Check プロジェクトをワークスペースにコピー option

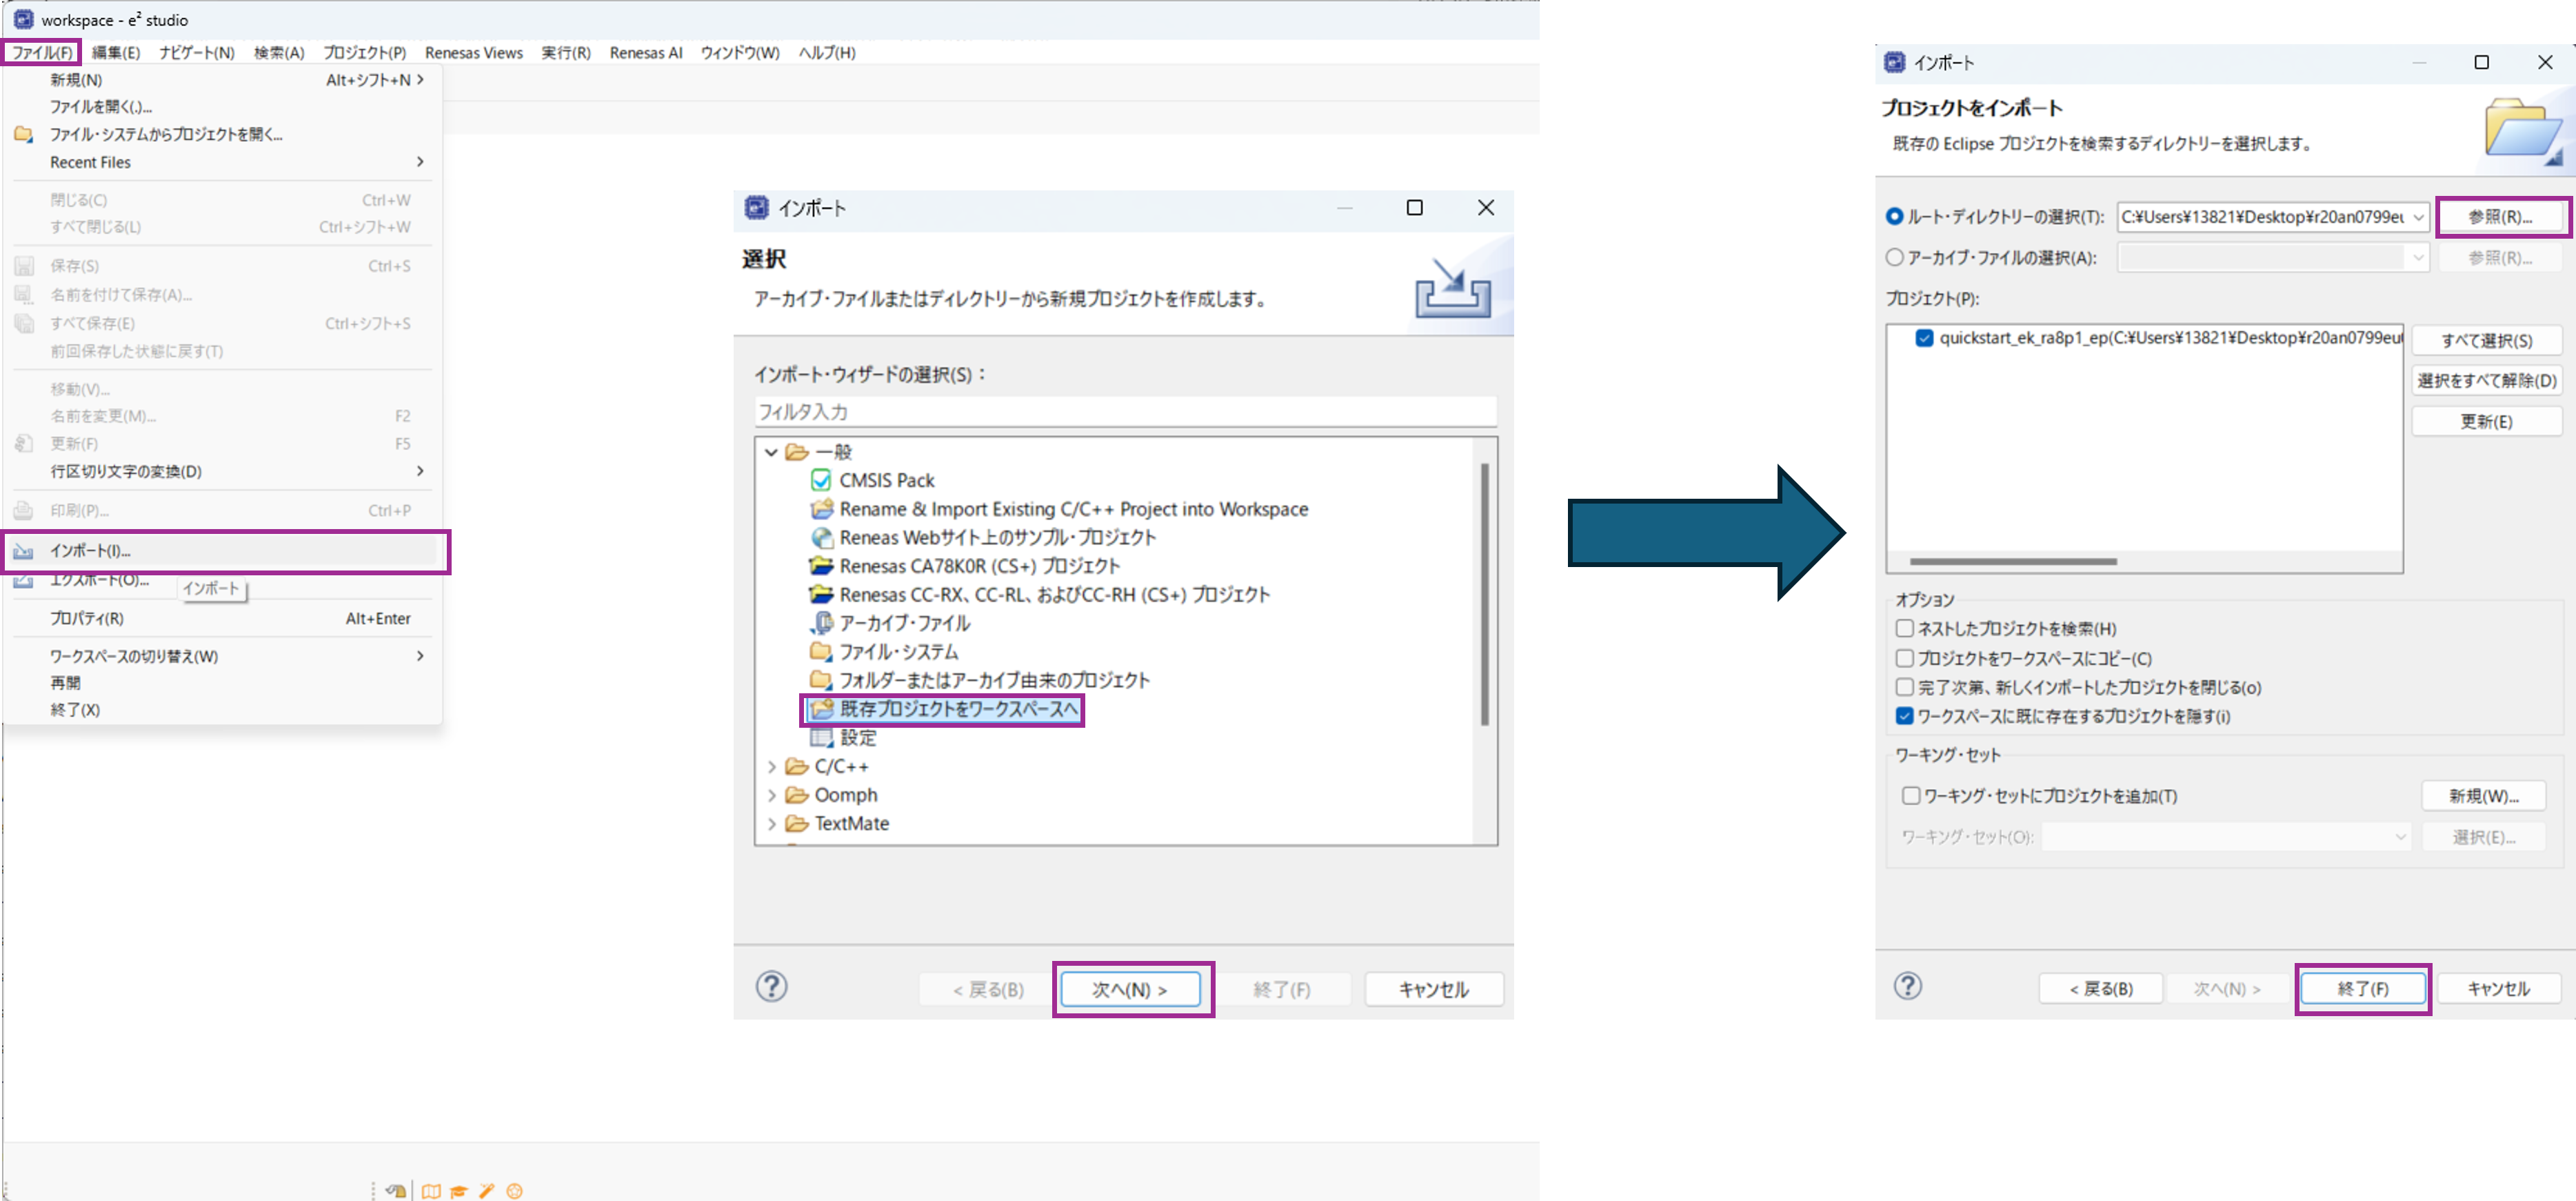[1905, 659]
